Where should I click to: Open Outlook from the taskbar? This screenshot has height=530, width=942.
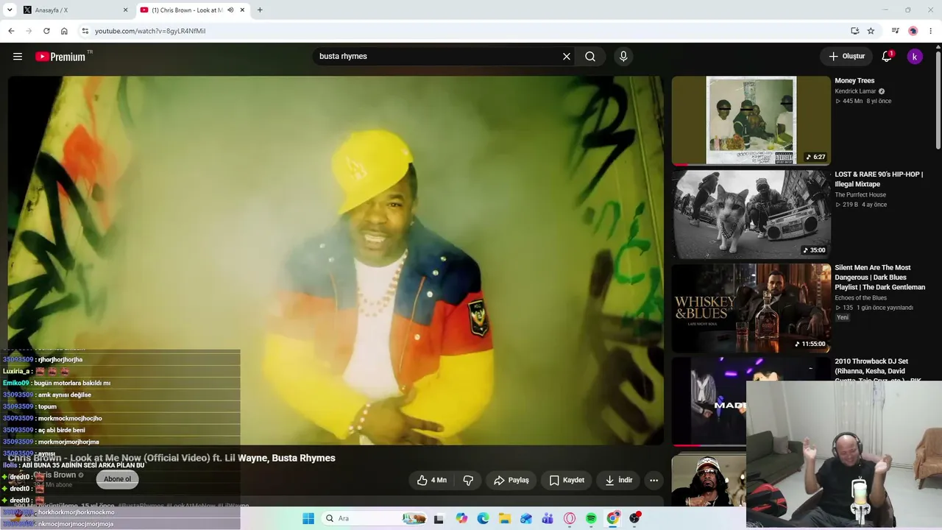click(x=526, y=518)
